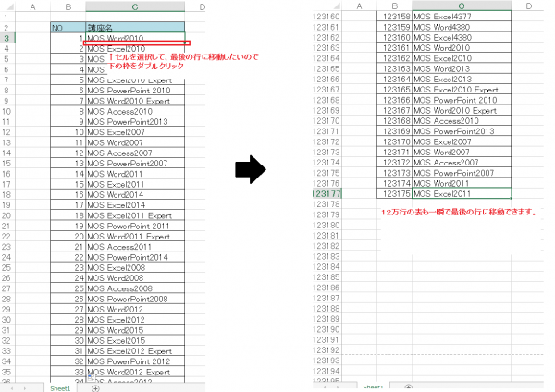Click cell MOS Excel2008

pos(135,267)
